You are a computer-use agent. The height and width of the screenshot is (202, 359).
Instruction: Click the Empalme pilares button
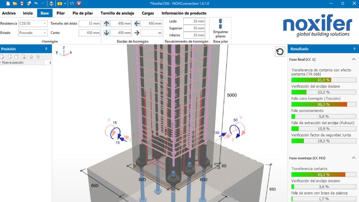(220, 28)
